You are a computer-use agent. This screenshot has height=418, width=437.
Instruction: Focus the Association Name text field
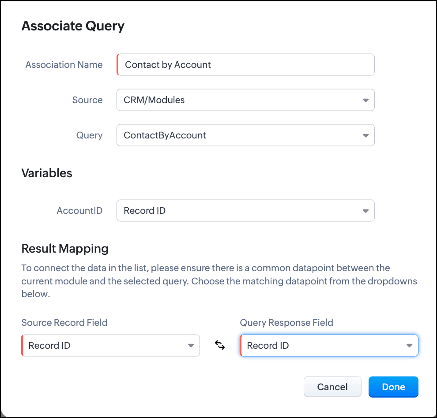[x=245, y=65]
